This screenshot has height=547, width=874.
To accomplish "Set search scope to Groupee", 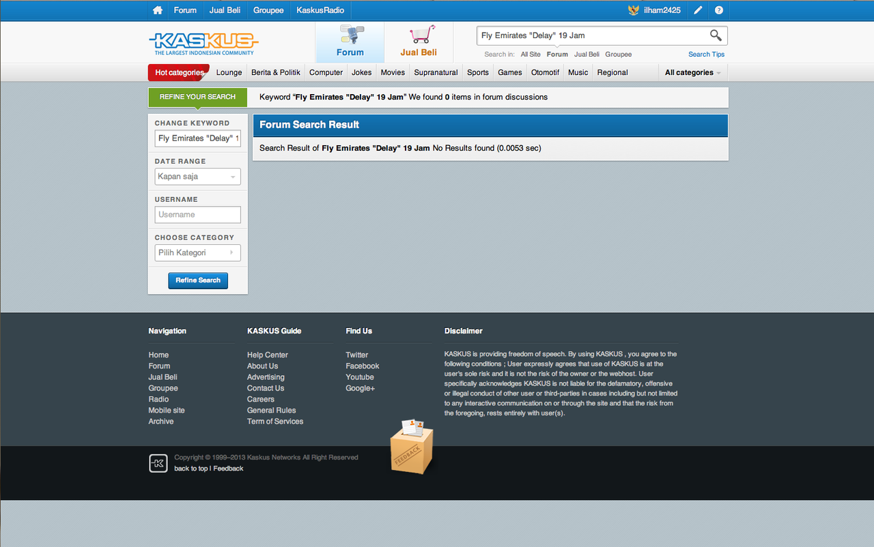I will pyautogui.click(x=619, y=55).
